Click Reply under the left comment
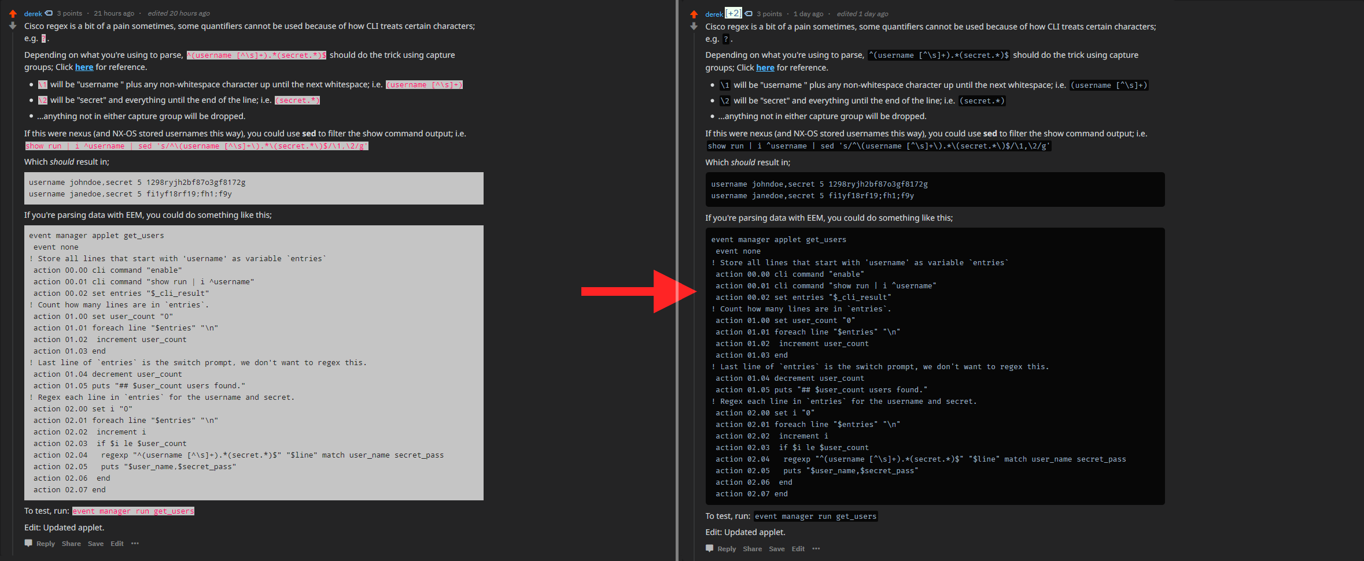 46,544
